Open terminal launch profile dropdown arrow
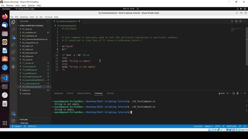This screenshot has width=248, height=139. (x=230, y=93)
